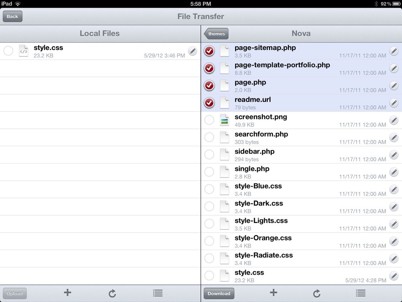402x302 pixels.
Task: Tap the edit pencil beside style.css in Local Files
Action: tap(193, 51)
